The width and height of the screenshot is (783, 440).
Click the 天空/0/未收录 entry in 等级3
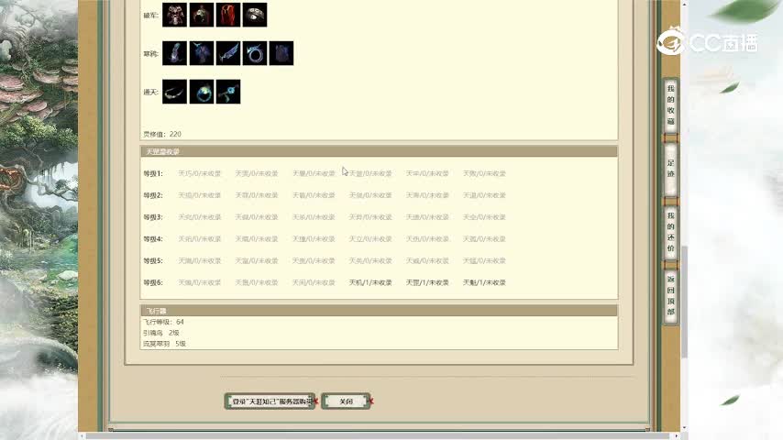pos(484,217)
